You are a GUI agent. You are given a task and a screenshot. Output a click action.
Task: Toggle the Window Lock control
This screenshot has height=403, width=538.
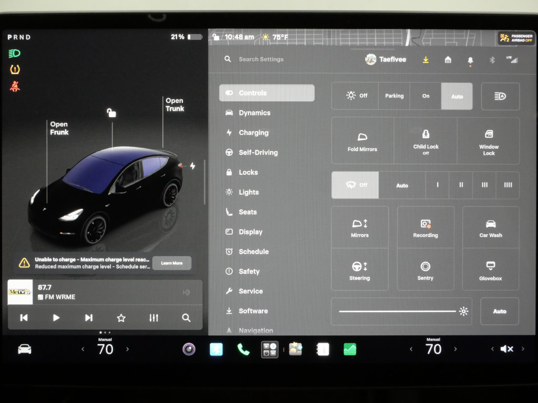[489, 141]
